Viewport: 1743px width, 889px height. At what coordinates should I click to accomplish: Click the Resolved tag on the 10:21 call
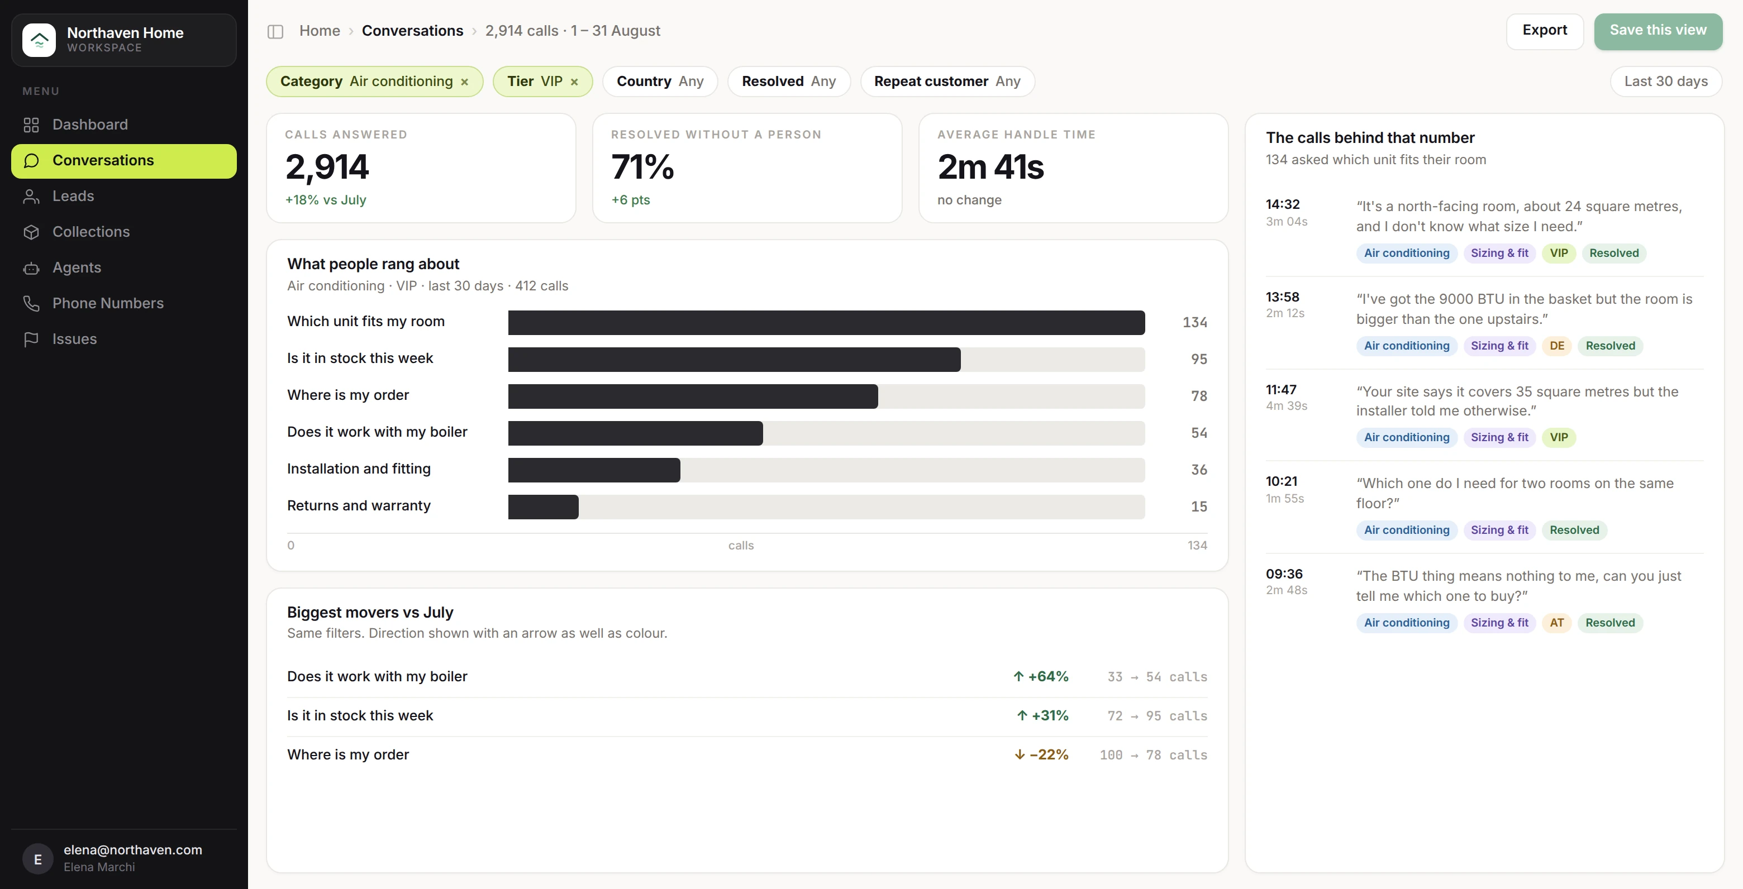pyautogui.click(x=1574, y=530)
